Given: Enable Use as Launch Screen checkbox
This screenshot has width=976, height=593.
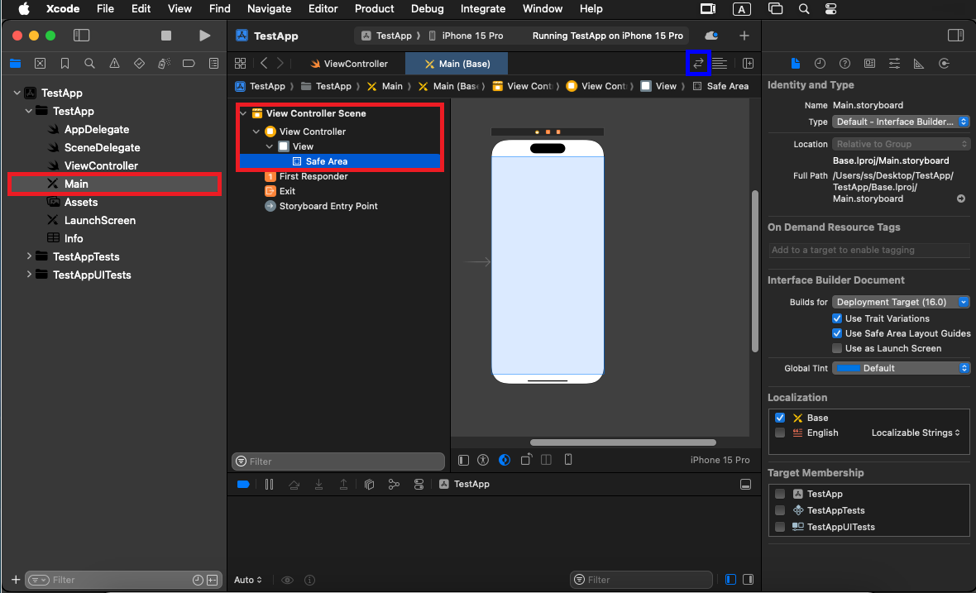Looking at the screenshot, I should 837,348.
